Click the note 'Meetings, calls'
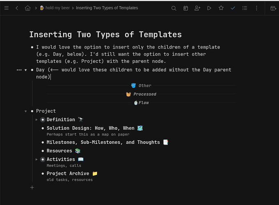Viewport: 279px width, 205px height. point(64,166)
